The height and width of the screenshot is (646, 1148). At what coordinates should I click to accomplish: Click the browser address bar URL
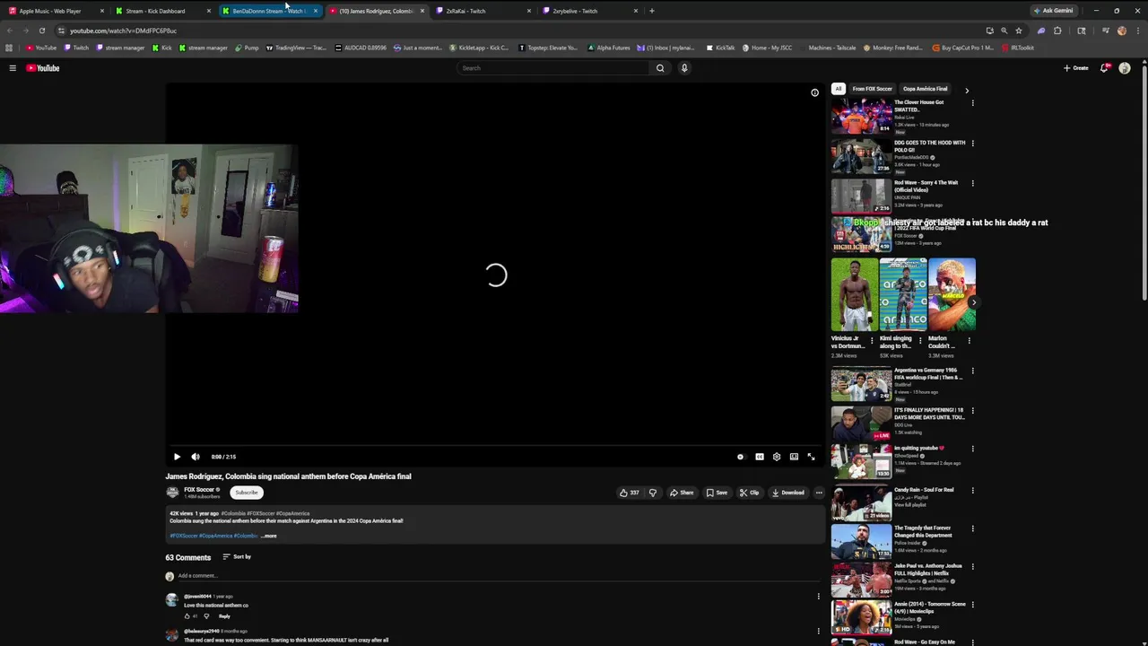(x=124, y=31)
